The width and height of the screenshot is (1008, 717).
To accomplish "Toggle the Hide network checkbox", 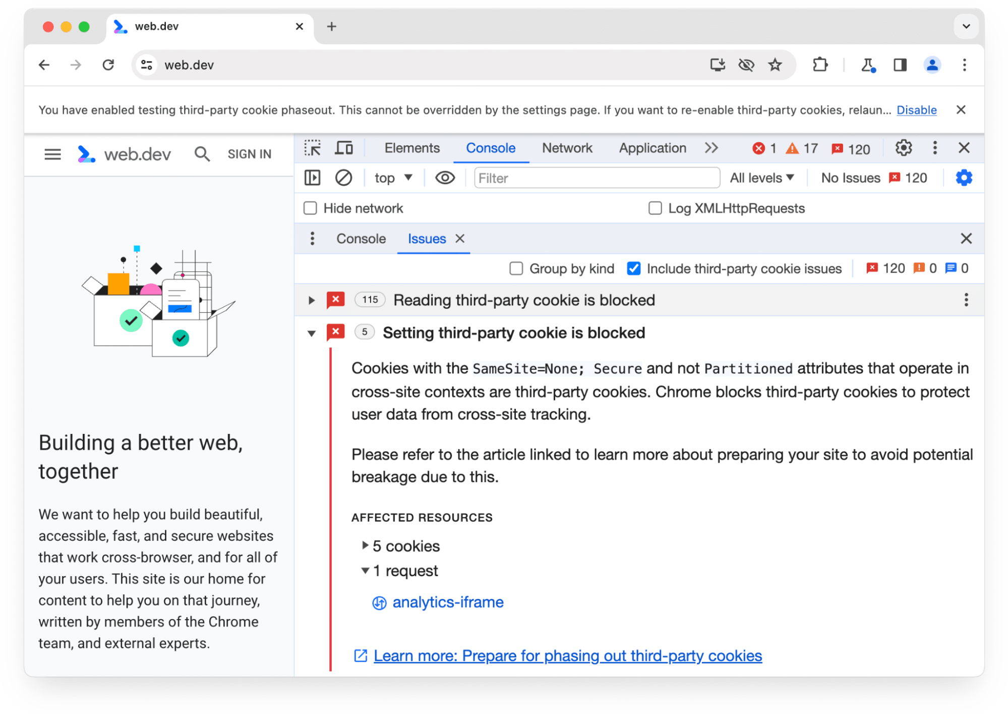I will pyautogui.click(x=311, y=207).
